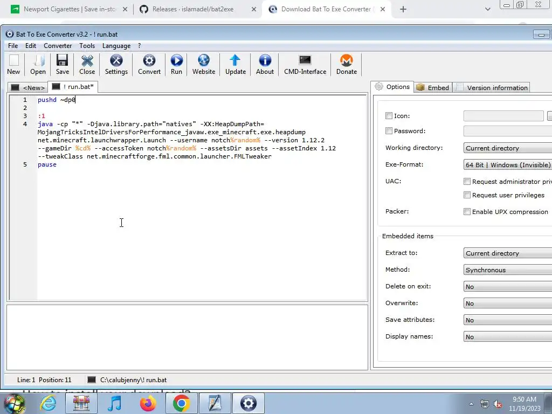Image resolution: width=552 pixels, height=414 pixels.
Task: Open the Edit menu
Action: click(x=31, y=46)
